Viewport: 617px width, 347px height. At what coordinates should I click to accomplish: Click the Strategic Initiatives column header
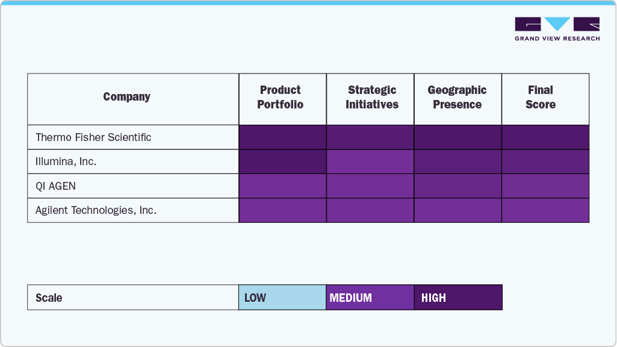pos(371,97)
